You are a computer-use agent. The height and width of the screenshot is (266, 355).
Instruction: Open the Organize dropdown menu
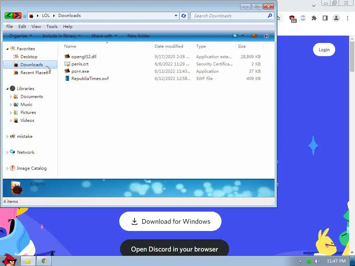tap(20, 36)
